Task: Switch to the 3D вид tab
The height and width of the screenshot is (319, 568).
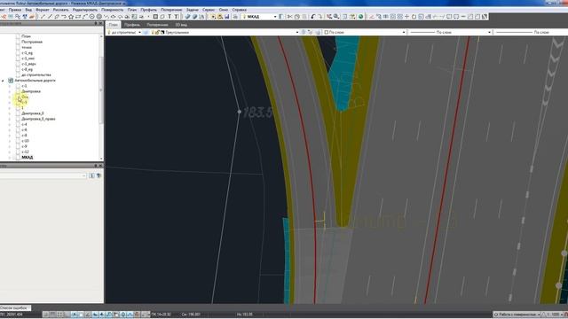Action: tap(181, 25)
